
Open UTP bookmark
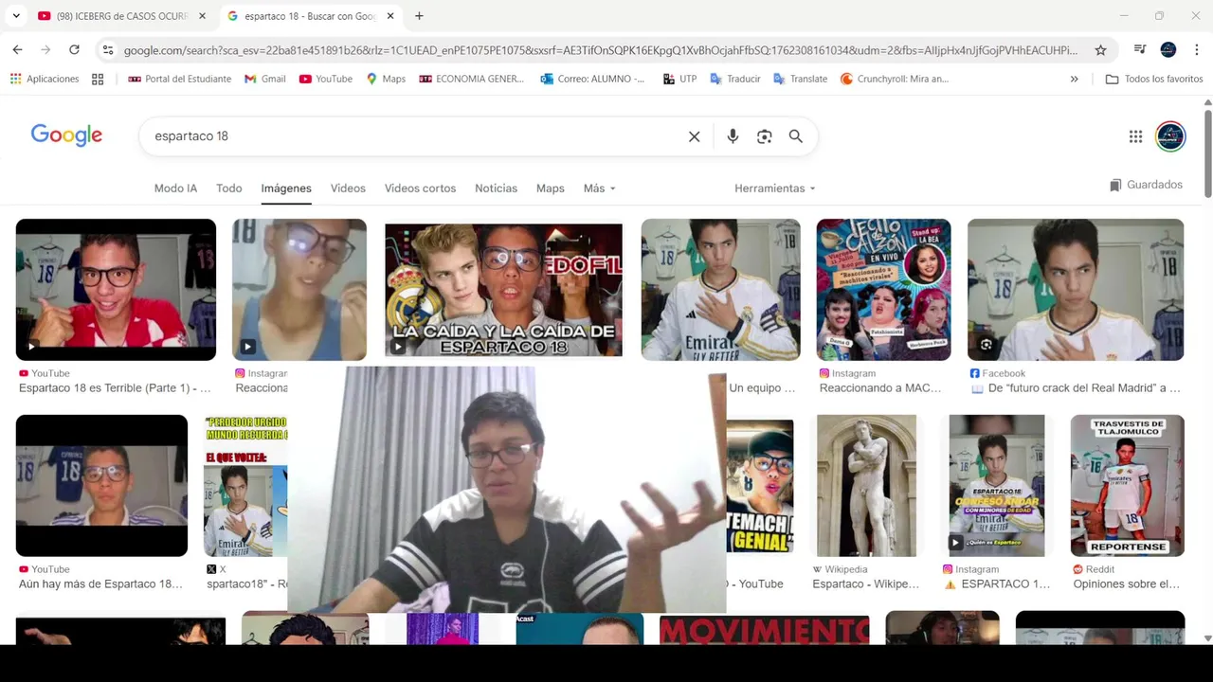pyautogui.click(x=679, y=79)
